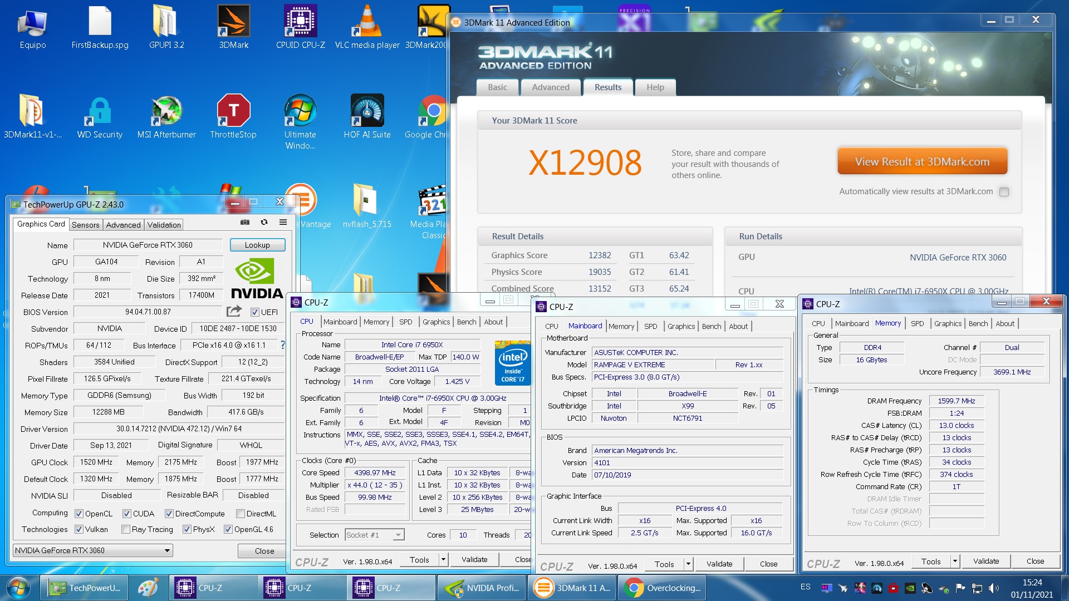Toggle the Vulkan checkbox
1069x601 pixels.
(x=79, y=529)
